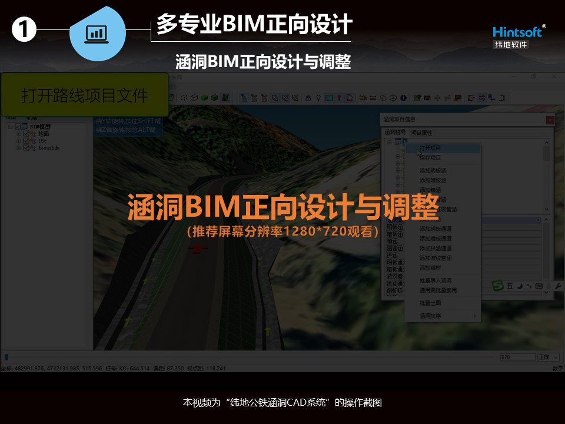Toggle the BIM模型 checkbox

click(x=18, y=127)
